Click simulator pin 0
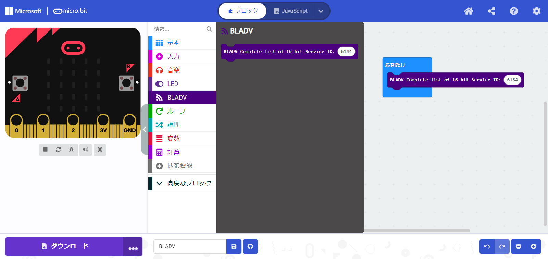Screen dimensions: 548x259 tap(16, 125)
